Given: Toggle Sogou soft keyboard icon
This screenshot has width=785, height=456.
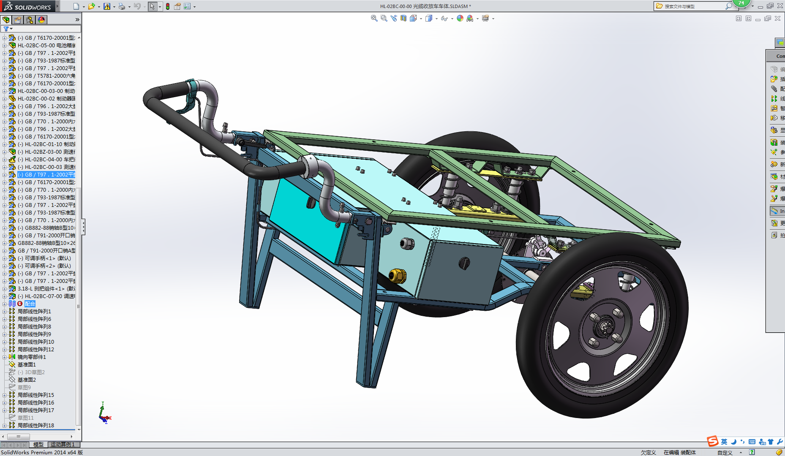Looking at the screenshot, I should coord(752,442).
